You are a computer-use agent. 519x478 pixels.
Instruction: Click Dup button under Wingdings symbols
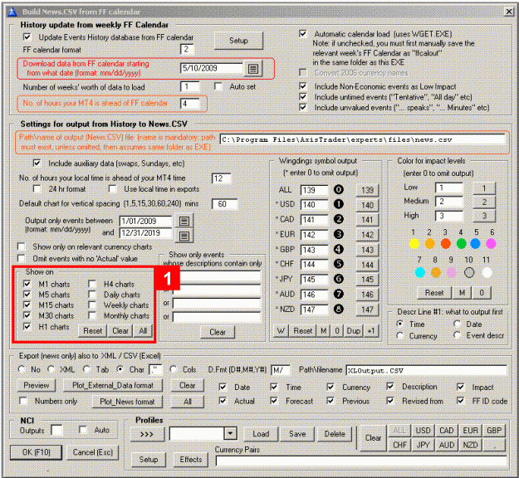(354, 331)
